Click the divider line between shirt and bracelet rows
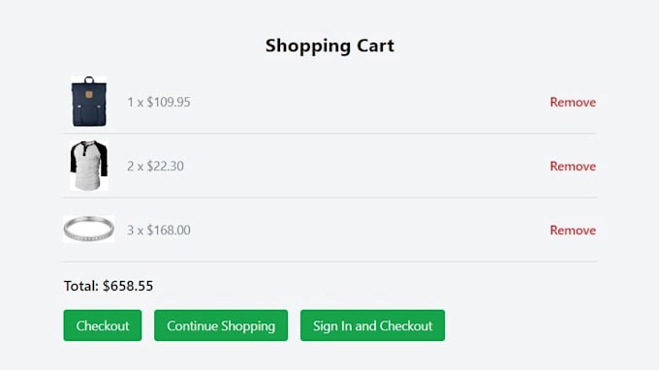659x370 pixels. [329, 198]
